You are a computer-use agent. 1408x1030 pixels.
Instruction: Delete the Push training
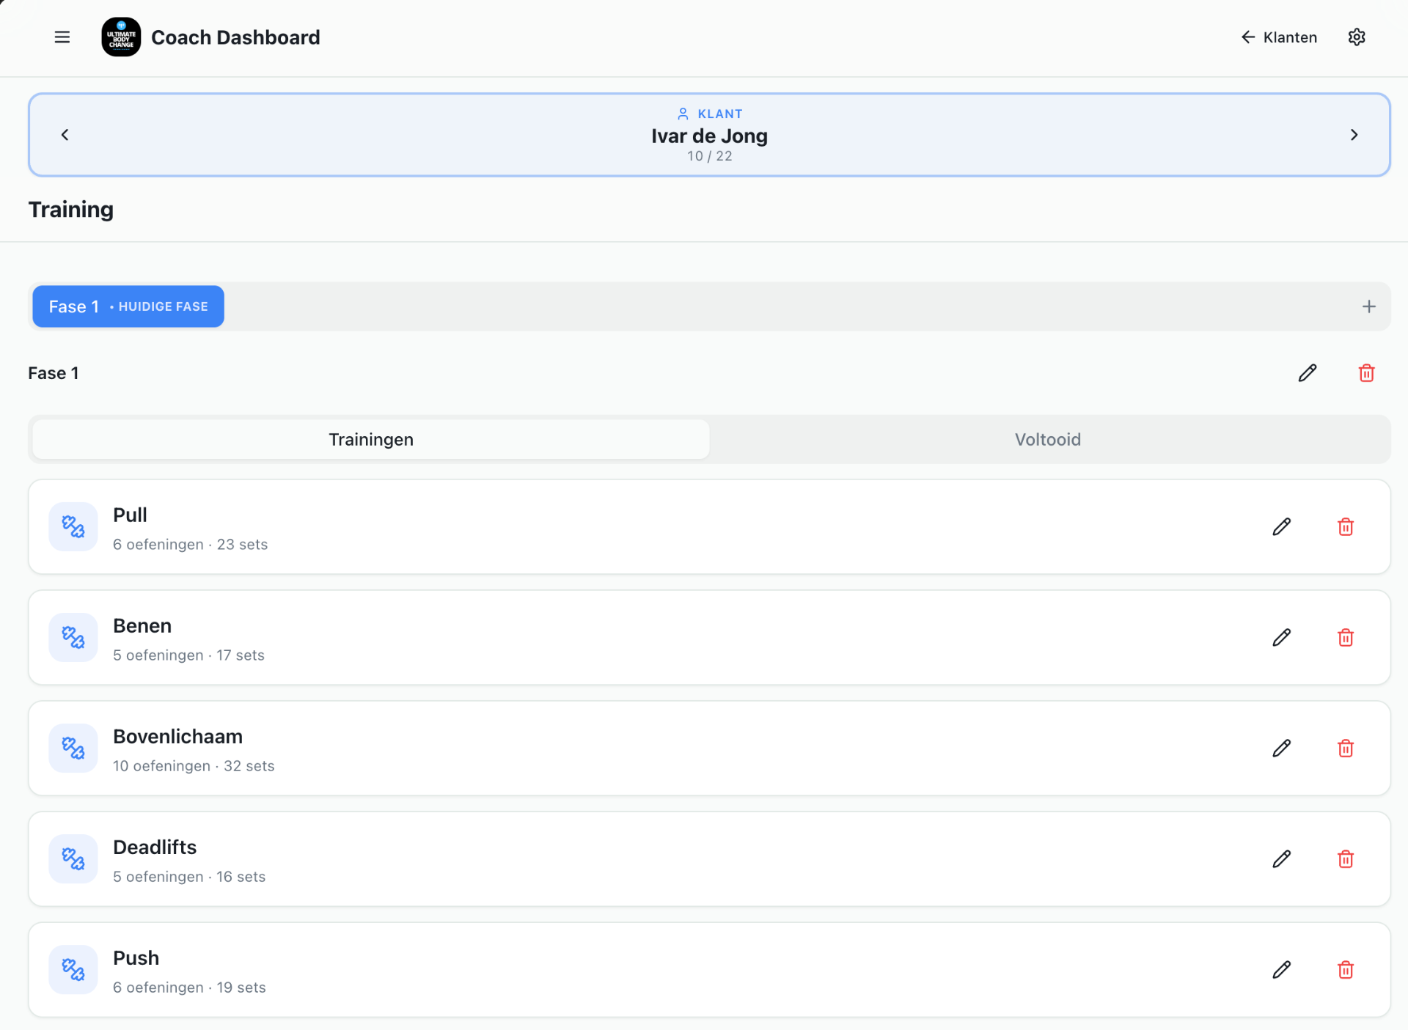1346,970
